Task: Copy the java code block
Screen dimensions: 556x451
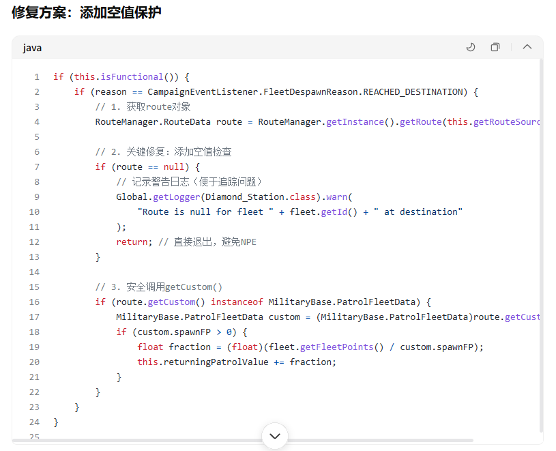Action: pyautogui.click(x=495, y=47)
